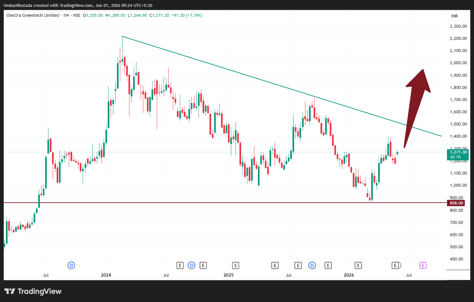Select the green descending trend line
Image resolution: width=474 pixels, height=302 pixels.
(x=282, y=86)
